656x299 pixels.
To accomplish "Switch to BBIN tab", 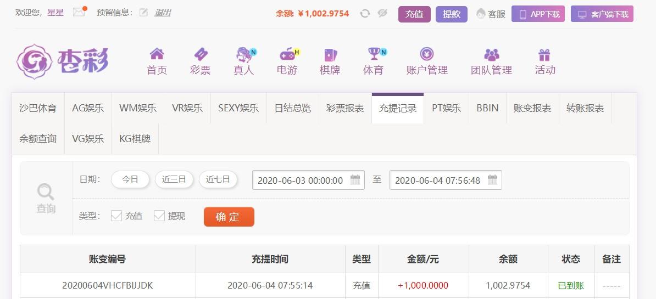I will pyautogui.click(x=488, y=108).
